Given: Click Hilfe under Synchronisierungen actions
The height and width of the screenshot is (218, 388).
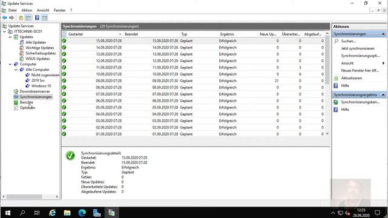Looking at the screenshot, I should pyautogui.click(x=345, y=86).
